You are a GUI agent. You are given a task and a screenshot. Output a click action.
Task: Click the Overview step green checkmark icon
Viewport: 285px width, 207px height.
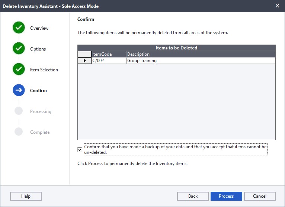click(x=19, y=28)
